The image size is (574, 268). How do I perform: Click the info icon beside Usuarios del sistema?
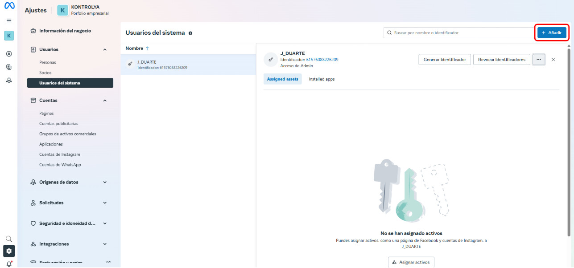[190, 33]
